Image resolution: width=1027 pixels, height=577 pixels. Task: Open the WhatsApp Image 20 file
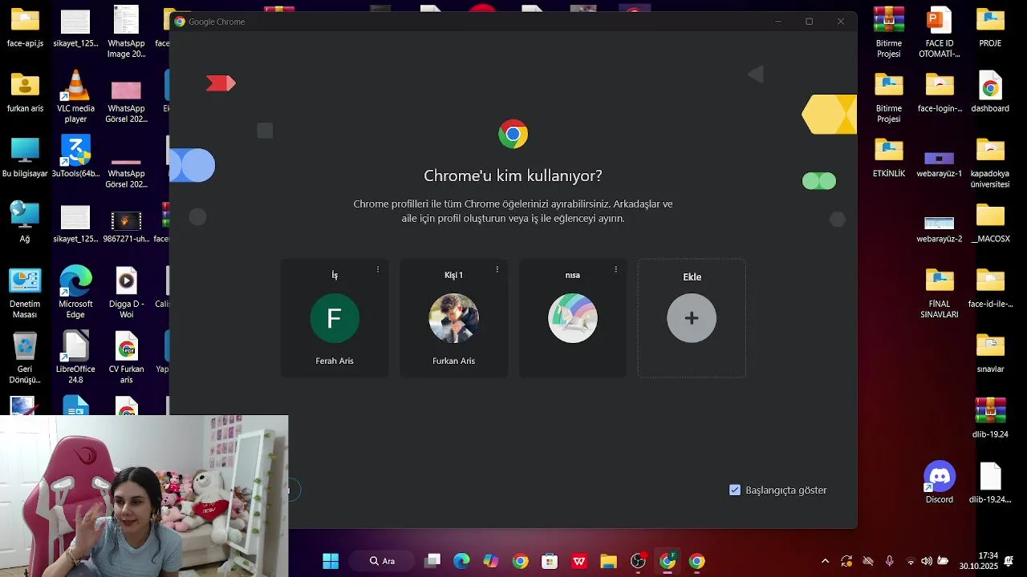click(126, 32)
